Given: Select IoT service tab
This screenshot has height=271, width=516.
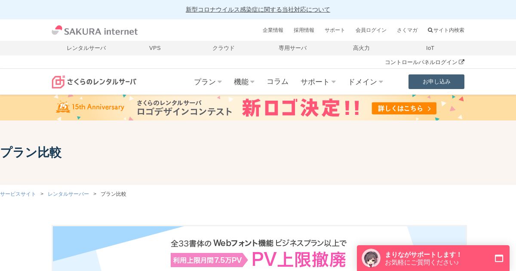Looking at the screenshot, I should (x=430, y=48).
